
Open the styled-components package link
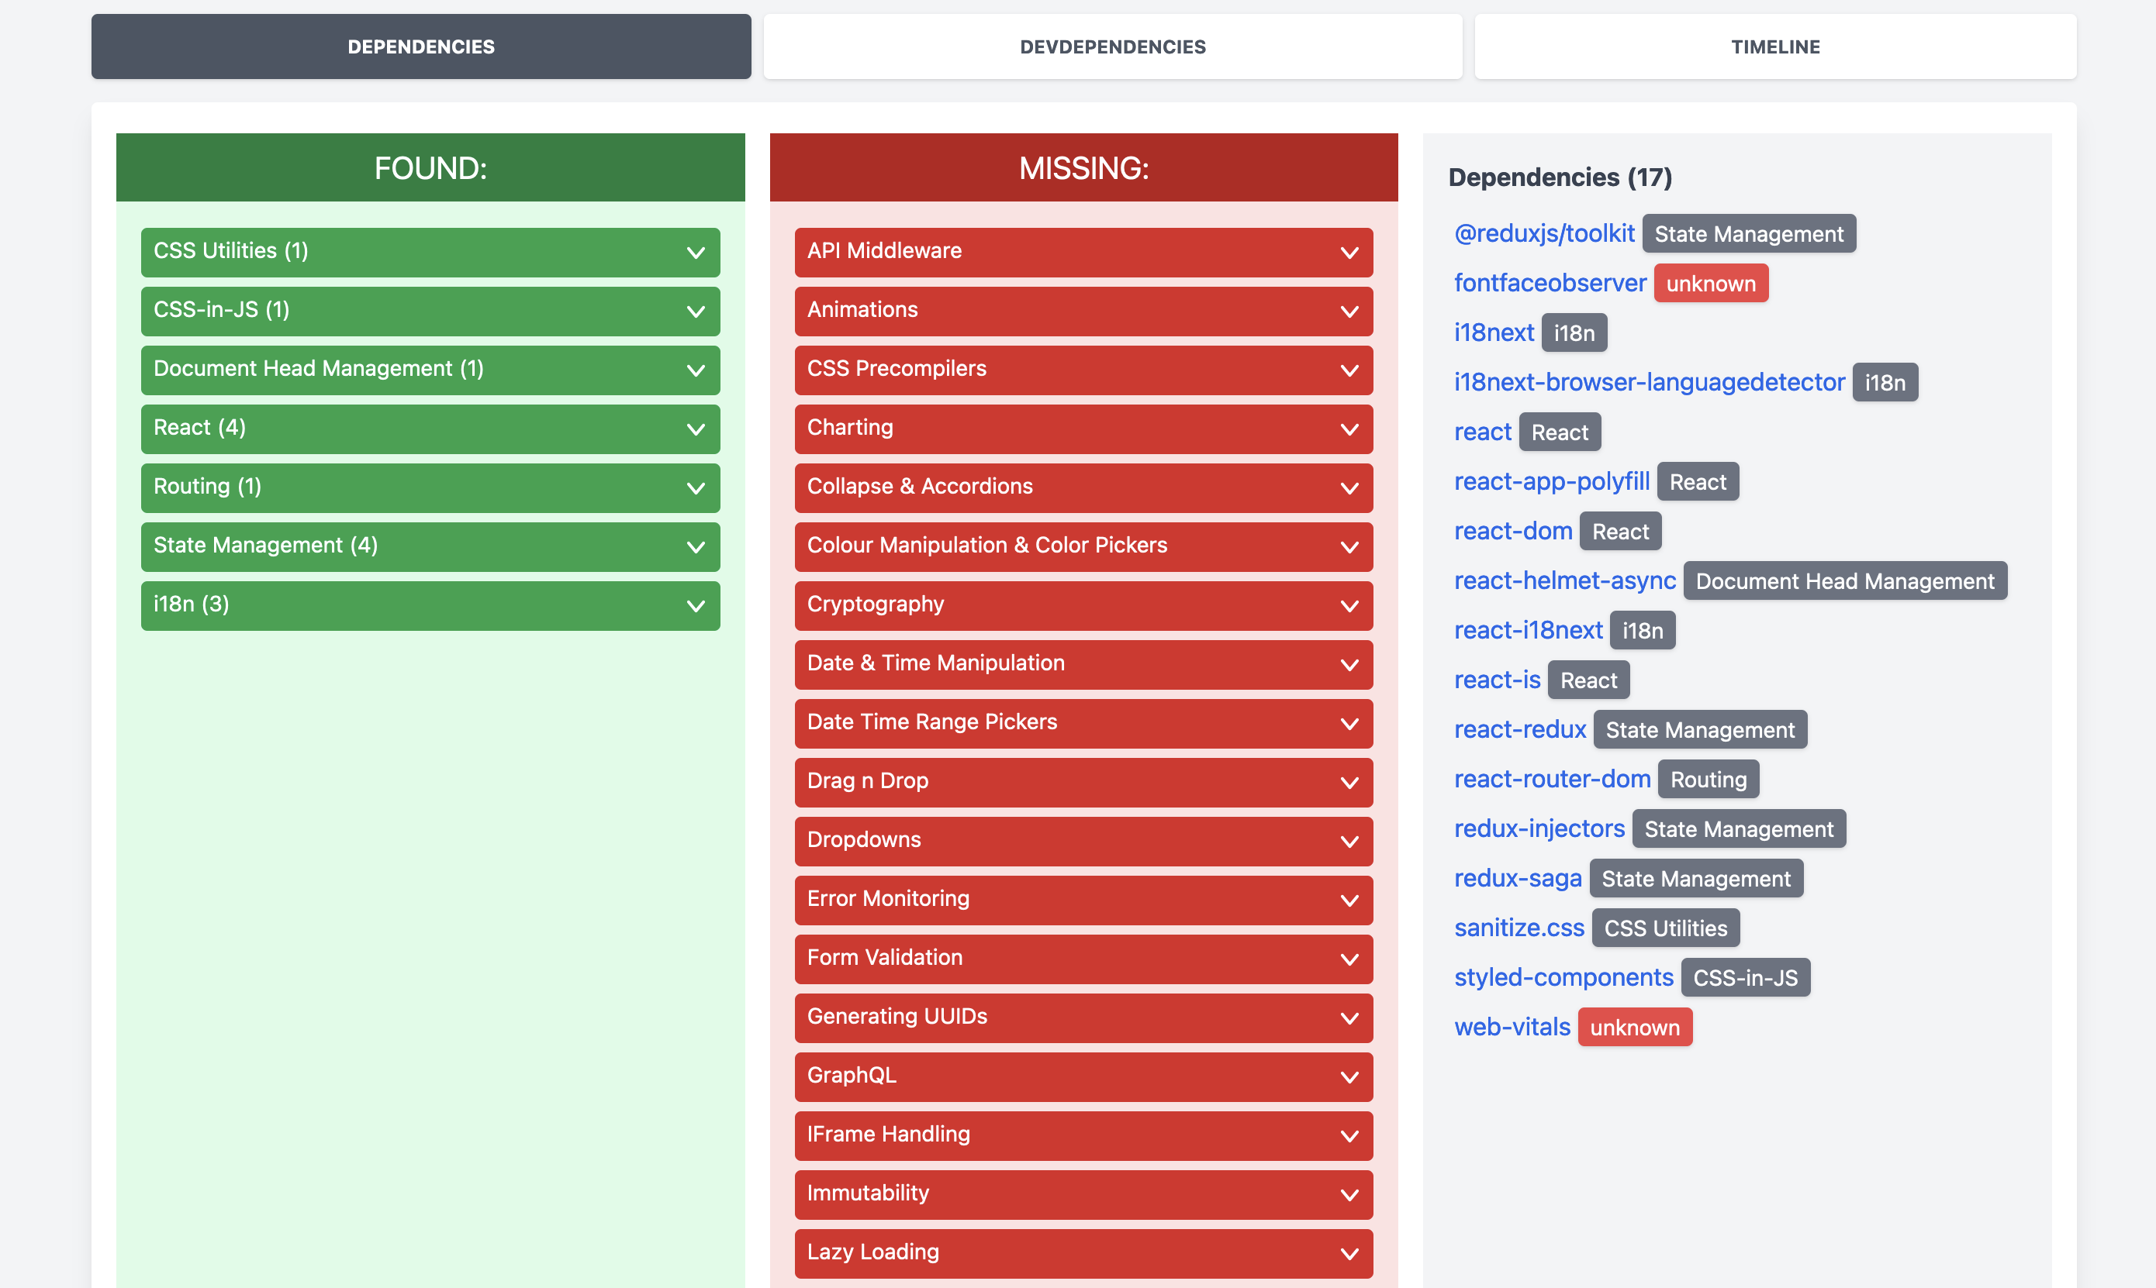[x=1563, y=976]
